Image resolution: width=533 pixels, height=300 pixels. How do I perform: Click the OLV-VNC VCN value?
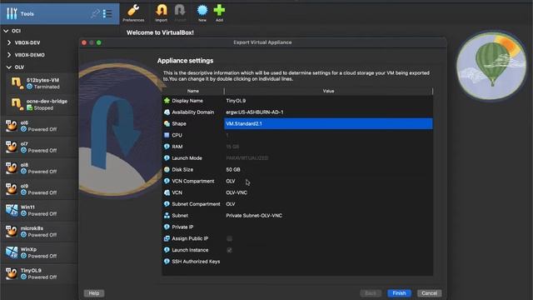(237, 192)
